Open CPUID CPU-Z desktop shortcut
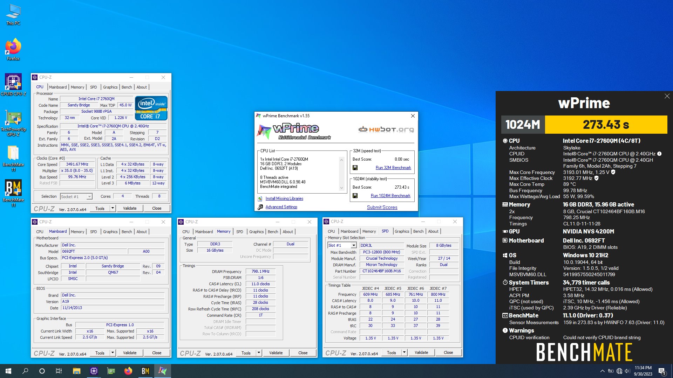The image size is (673, 378). [x=13, y=84]
